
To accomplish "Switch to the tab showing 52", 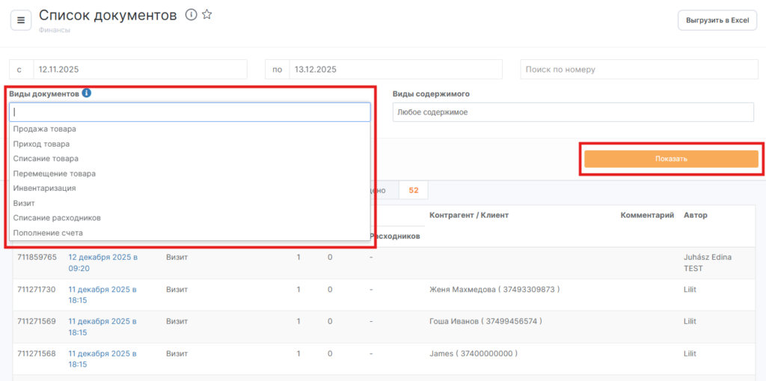I will tap(413, 191).
